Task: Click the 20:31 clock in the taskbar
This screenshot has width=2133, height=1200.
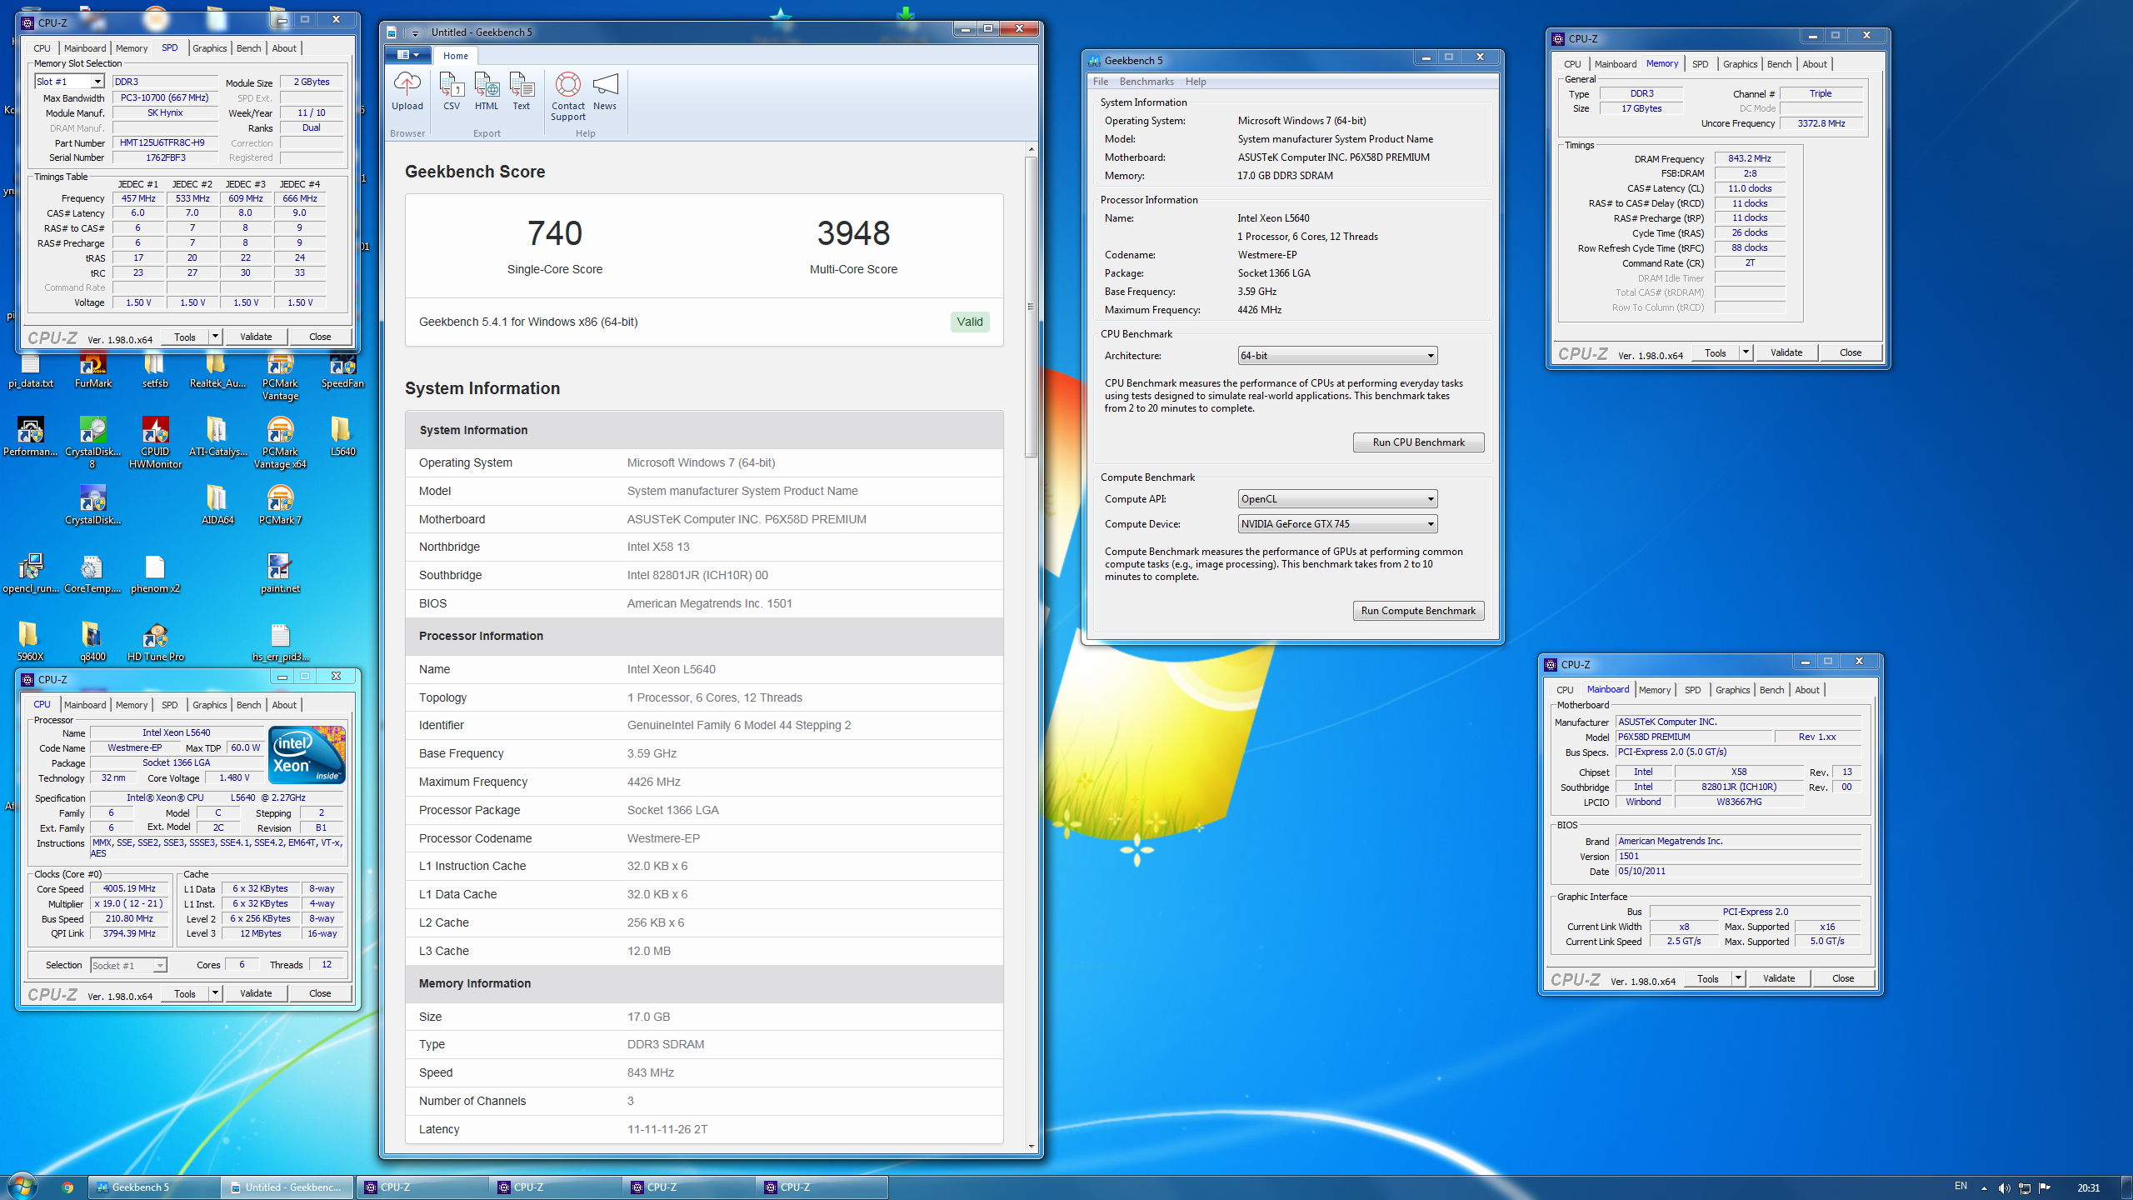Action: (x=2088, y=1188)
